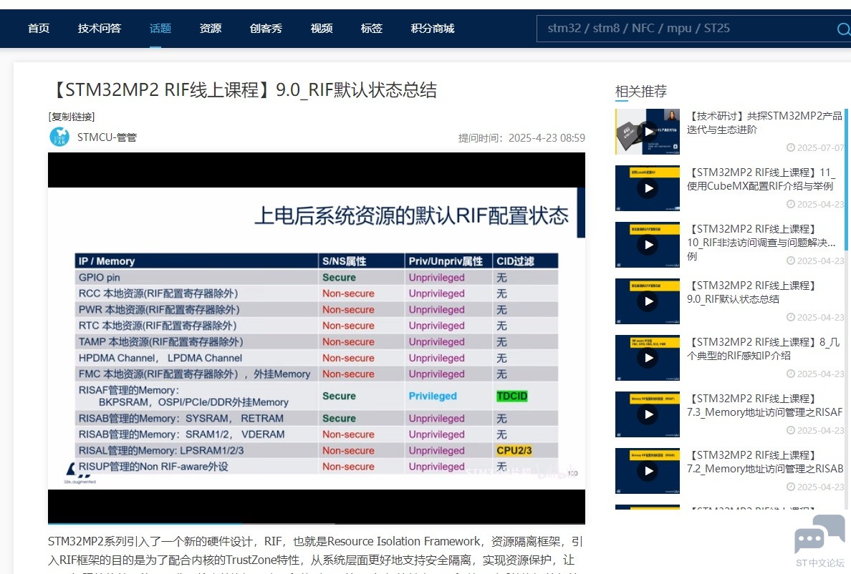Screen dimensions: 851x574
Task: Open 11_使用CubeMX配置RIF介绍与举例 link
Action: [761, 180]
